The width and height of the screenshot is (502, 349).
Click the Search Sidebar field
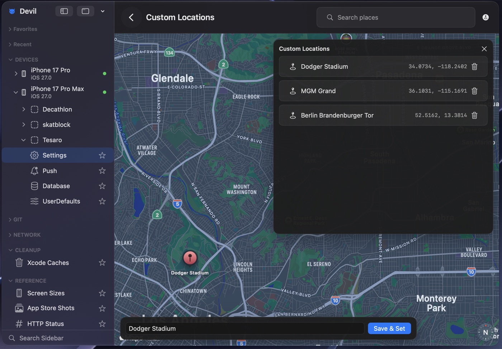pos(57,338)
